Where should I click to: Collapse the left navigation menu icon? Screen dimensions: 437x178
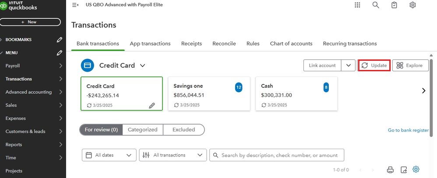tap(75, 5)
